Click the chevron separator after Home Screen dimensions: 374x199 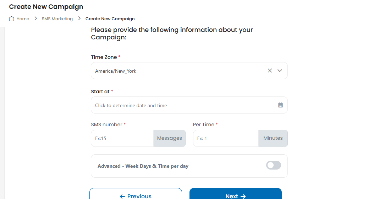[x=35, y=18]
